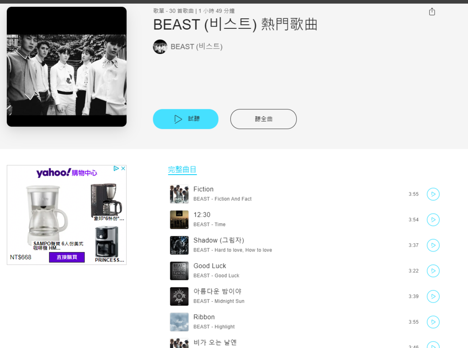Close the Yahoo shopping ad

click(123, 168)
